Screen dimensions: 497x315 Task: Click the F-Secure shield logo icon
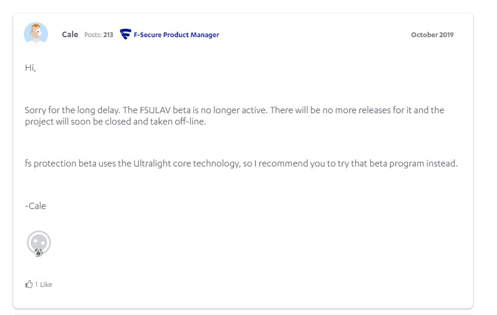click(125, 35)
